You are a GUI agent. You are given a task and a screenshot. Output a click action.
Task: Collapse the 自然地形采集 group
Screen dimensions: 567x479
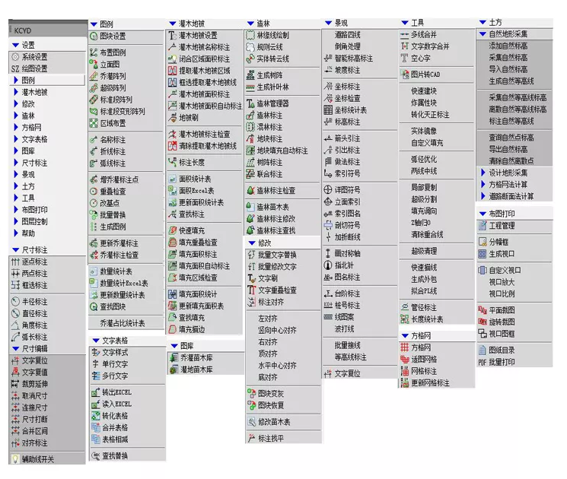(x=483, y=34)
